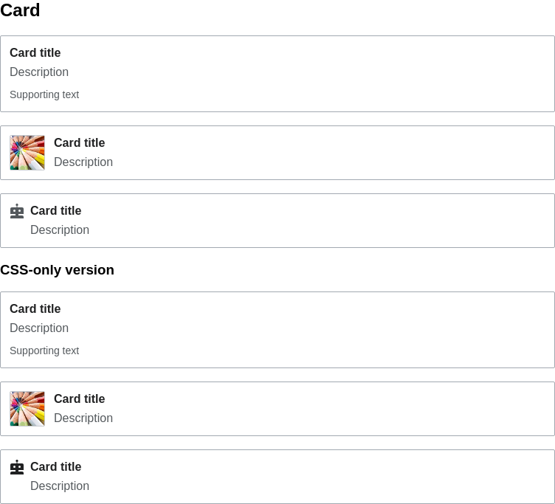Click "Description" beside the CSS-only pencils image
The width and height of the screenshot is (555, 504).
(83, 418)
